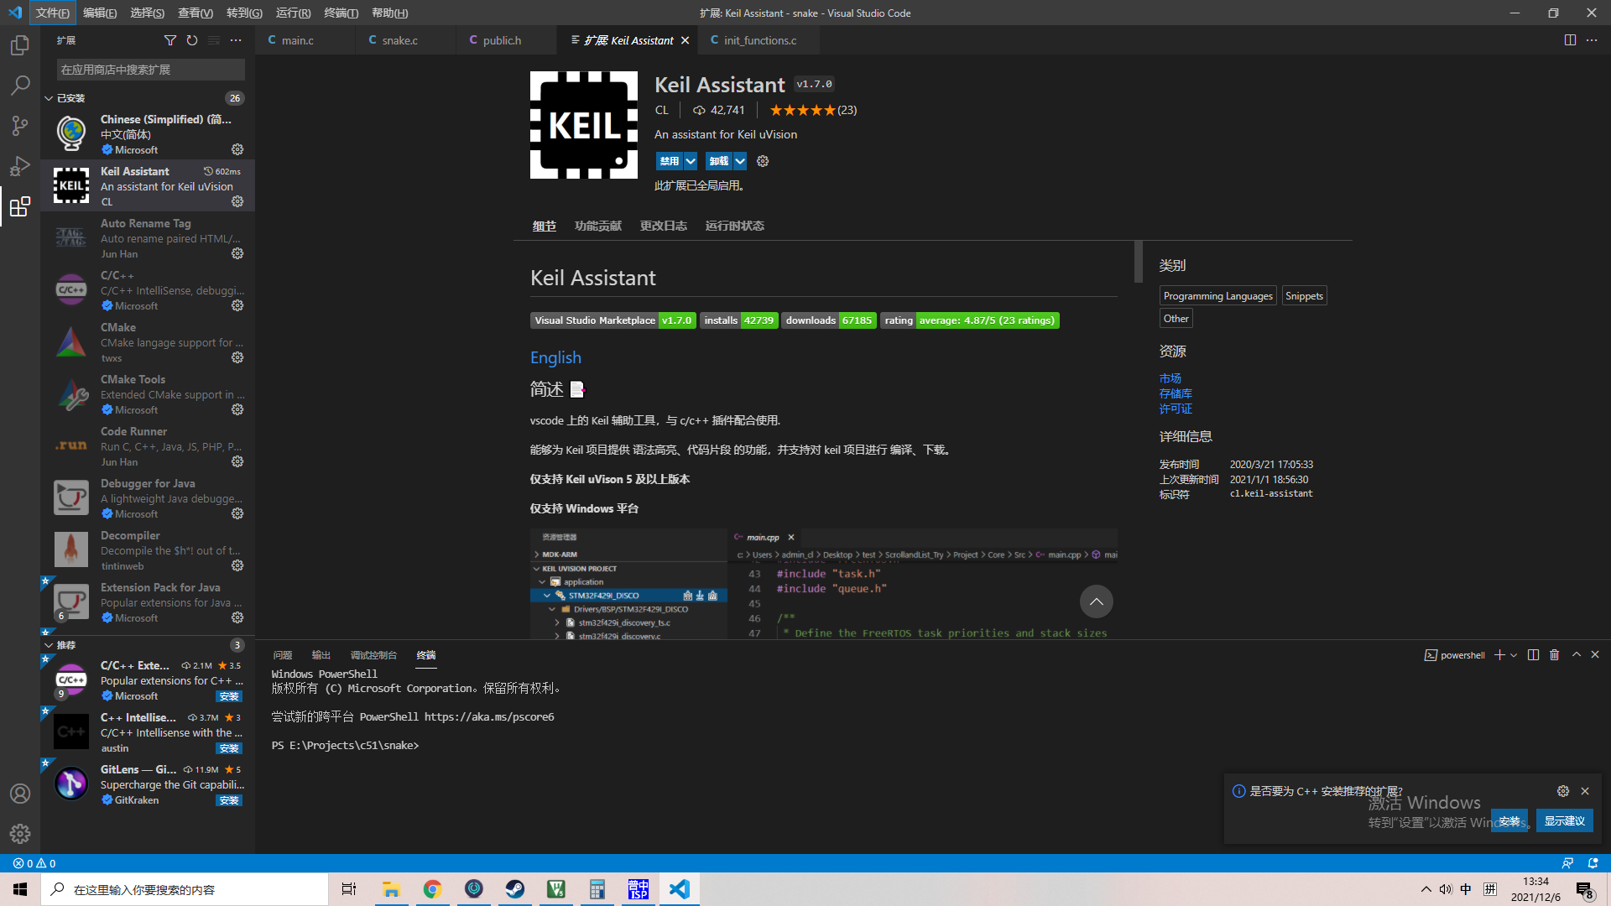Viewport: 1611px width, 906px height.
Task: Filter extensions with the funnel icon
Action: pyautogui.click(x=170, y=40)
